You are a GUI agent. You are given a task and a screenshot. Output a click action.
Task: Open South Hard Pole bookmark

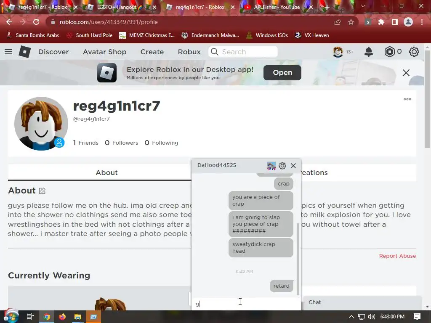click(x=90, y=35)
